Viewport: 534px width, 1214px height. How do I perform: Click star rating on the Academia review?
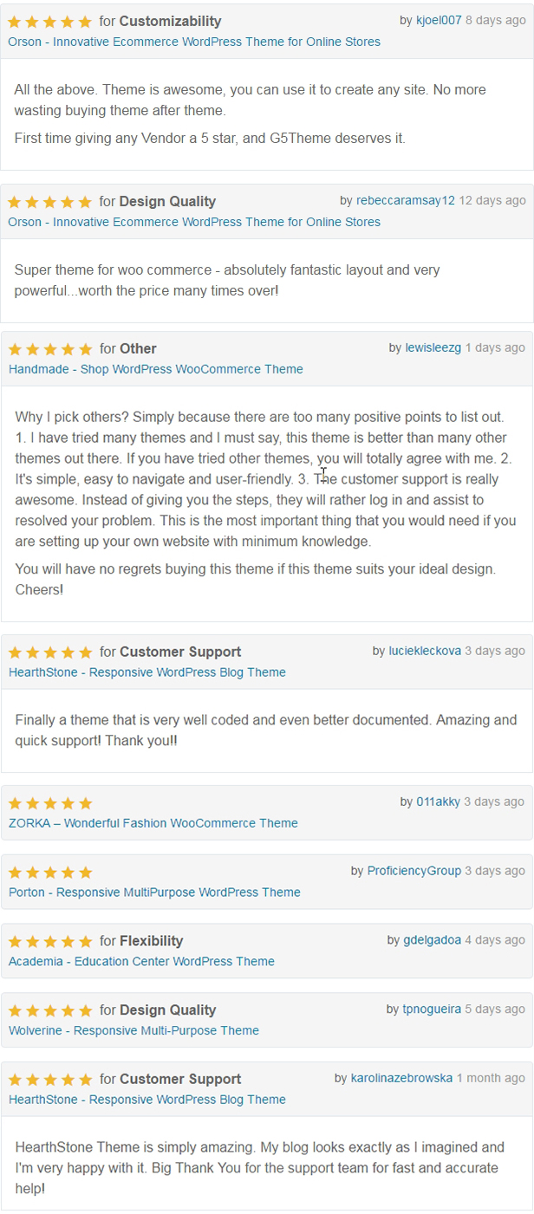(x=50, y=941)
